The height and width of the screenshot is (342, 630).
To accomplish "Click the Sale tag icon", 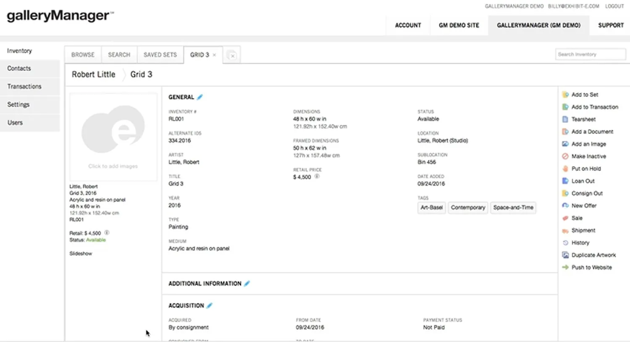I will [x=565, y=218].
